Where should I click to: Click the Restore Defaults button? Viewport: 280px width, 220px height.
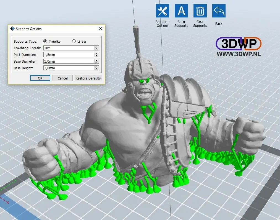tap(88, 78)
